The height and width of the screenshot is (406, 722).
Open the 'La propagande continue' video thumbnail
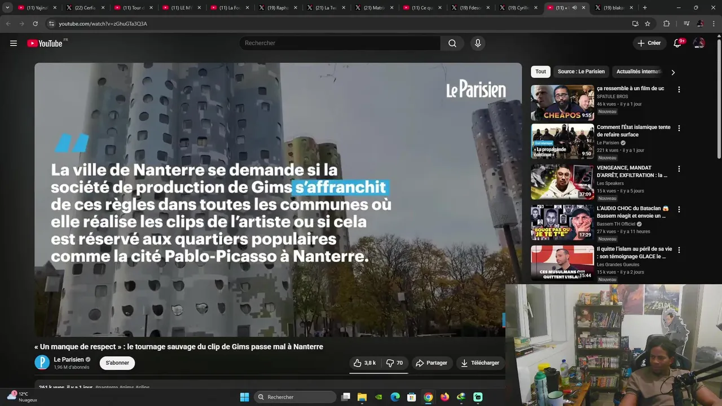tap(562, 142)
